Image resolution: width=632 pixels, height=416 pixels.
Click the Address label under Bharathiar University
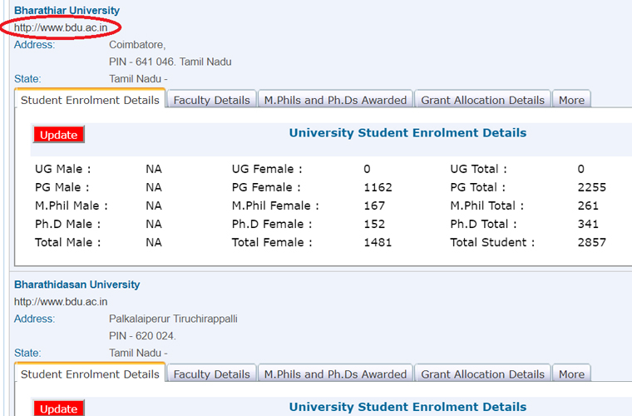coord(34,45)
